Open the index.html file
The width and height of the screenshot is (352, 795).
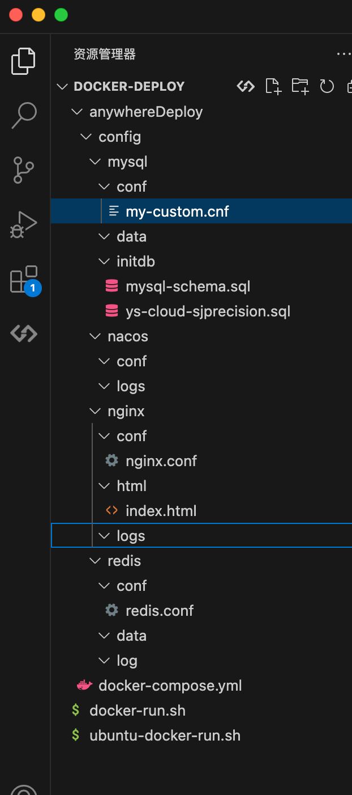[161, 511]
